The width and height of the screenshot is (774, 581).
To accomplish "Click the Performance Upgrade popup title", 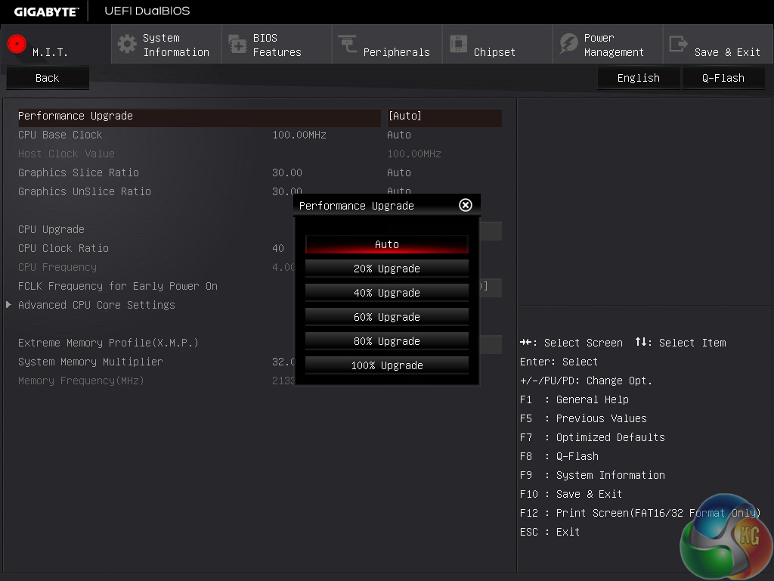I will (357, 206).
